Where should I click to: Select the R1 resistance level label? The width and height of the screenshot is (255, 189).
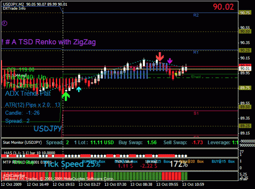196,52
